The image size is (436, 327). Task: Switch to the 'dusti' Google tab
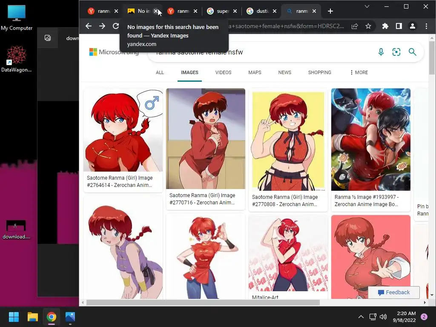(x=258, y=11)
